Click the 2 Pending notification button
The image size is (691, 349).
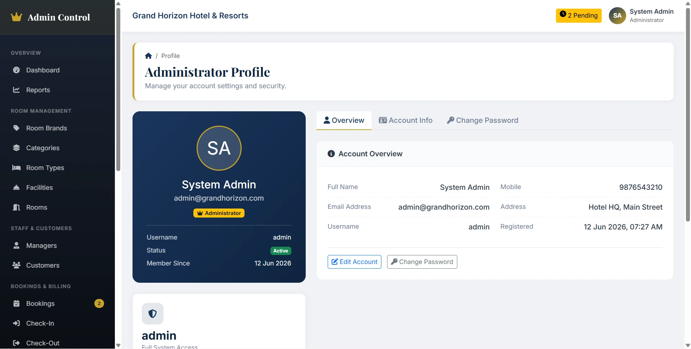point(579,15)
